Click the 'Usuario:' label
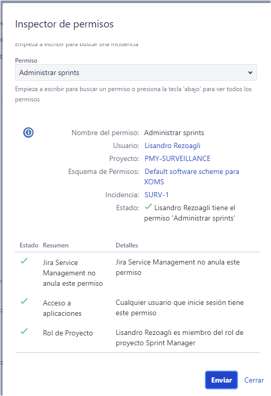 [x=126, y=146]
